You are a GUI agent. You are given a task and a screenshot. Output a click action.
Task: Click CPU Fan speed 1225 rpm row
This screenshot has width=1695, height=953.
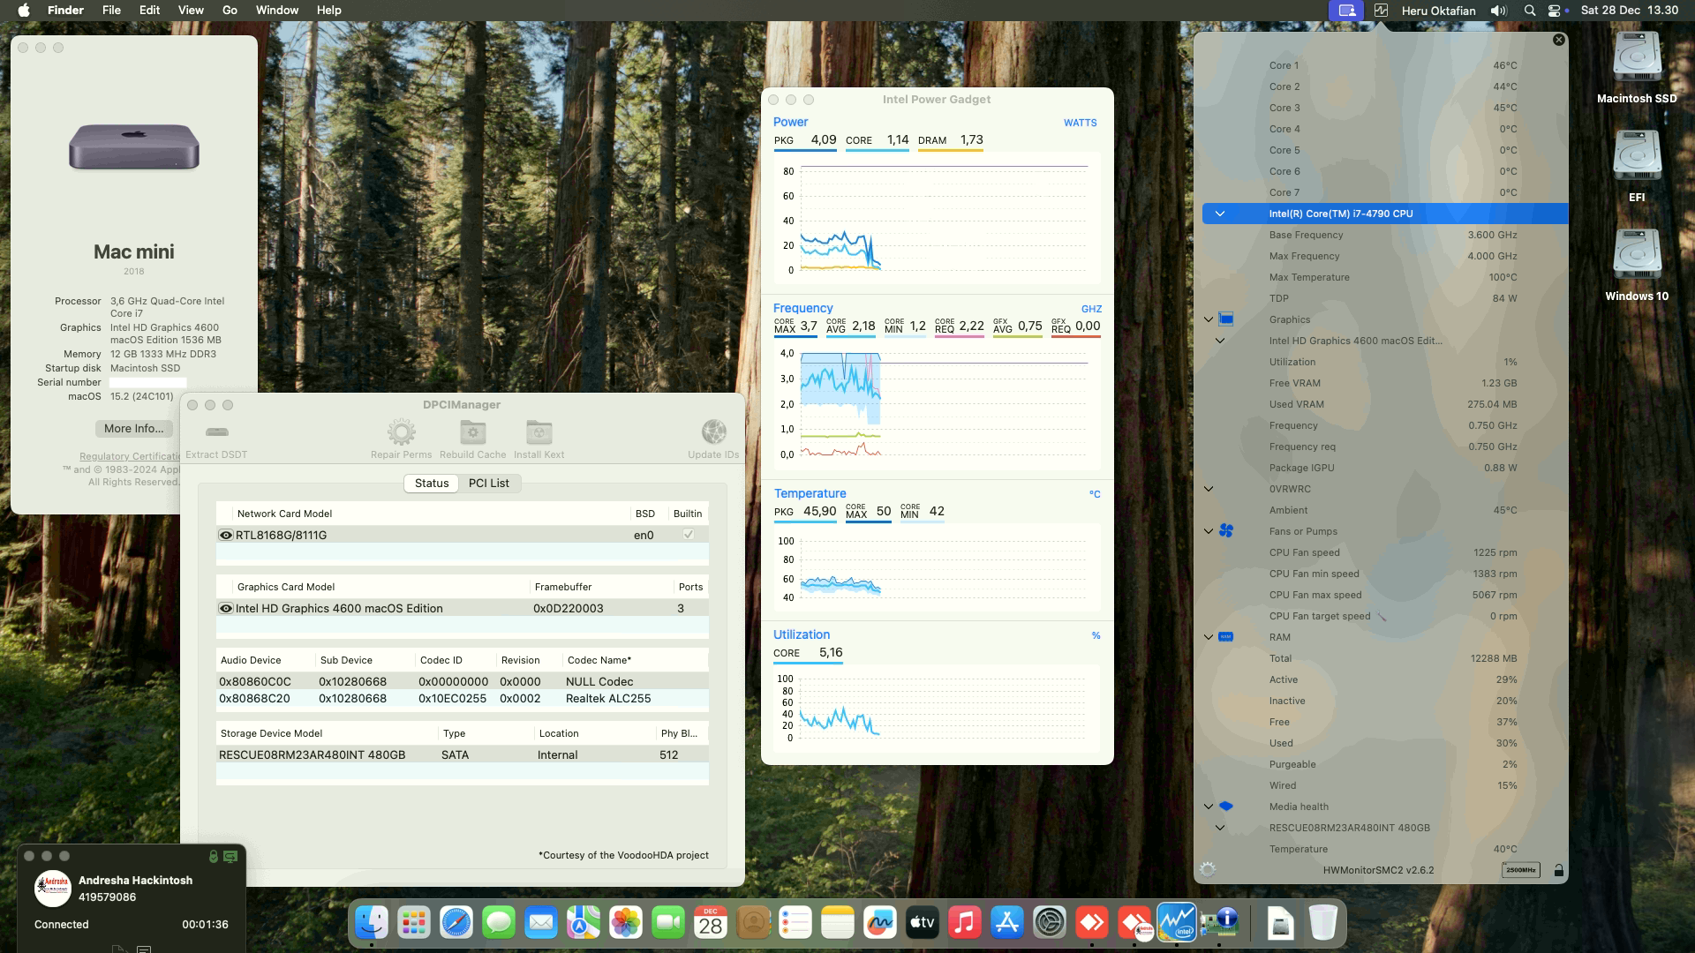1385,552
